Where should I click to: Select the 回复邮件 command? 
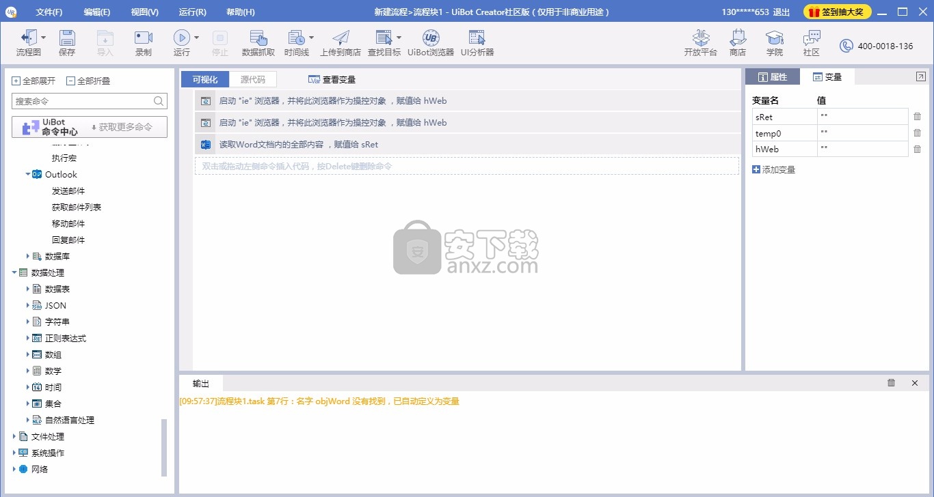click(68, 240)
